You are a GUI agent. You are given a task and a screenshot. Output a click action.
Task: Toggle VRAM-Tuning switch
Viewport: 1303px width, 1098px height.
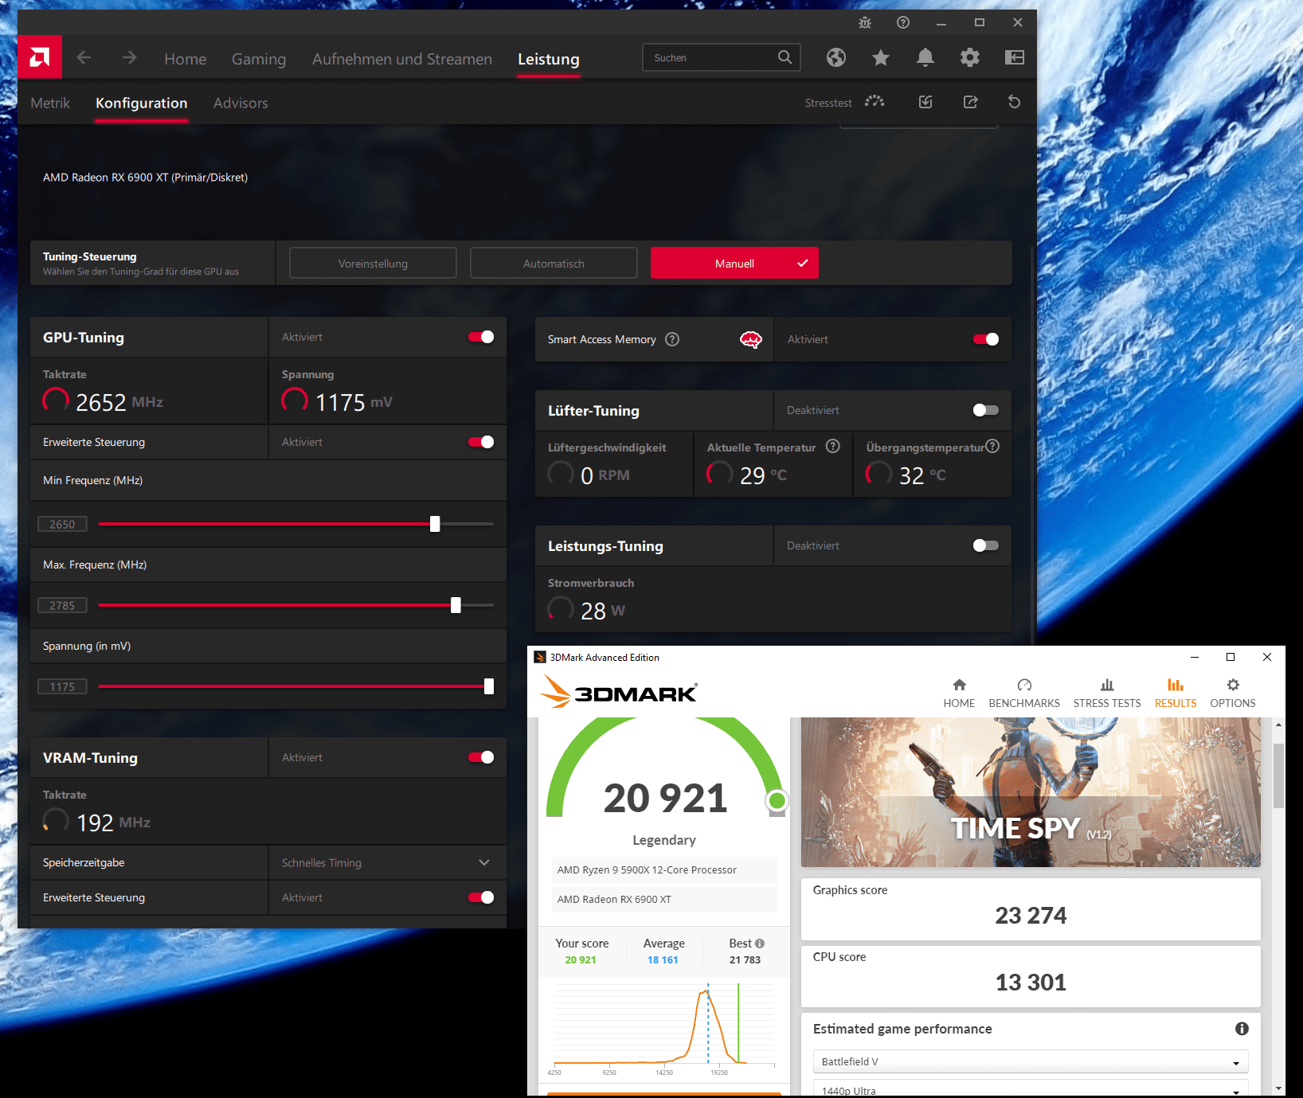[x=481, y=757]
